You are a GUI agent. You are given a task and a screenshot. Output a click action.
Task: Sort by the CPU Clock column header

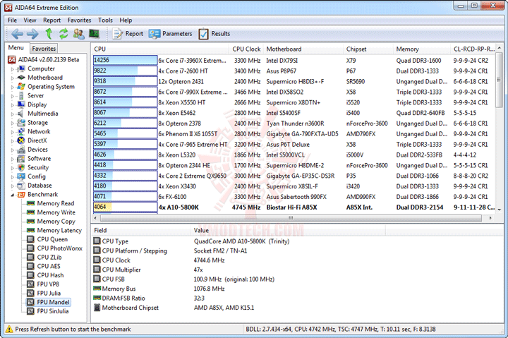point(246,49)
